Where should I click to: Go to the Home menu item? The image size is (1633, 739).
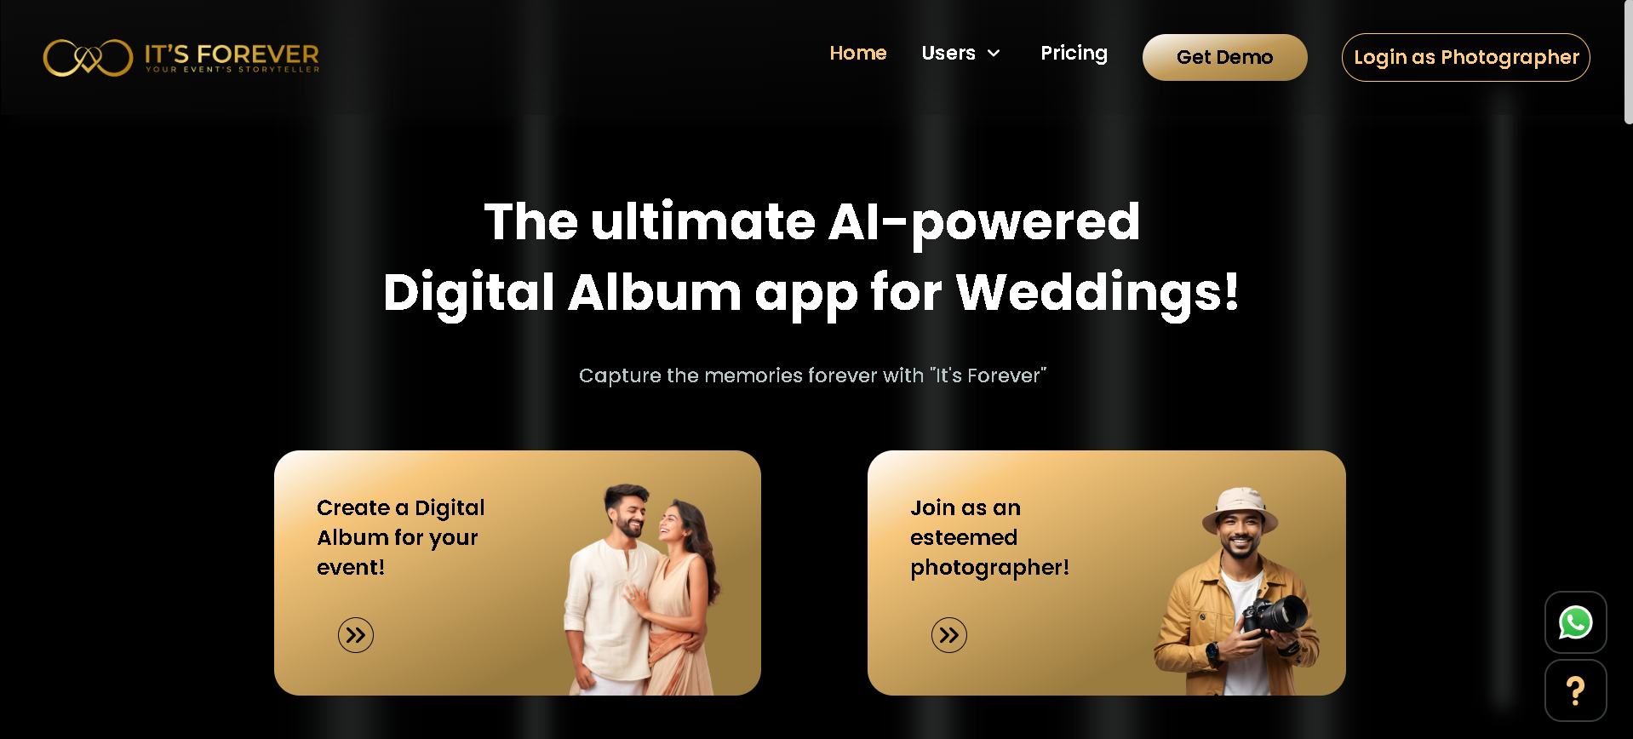coord(858,53)
